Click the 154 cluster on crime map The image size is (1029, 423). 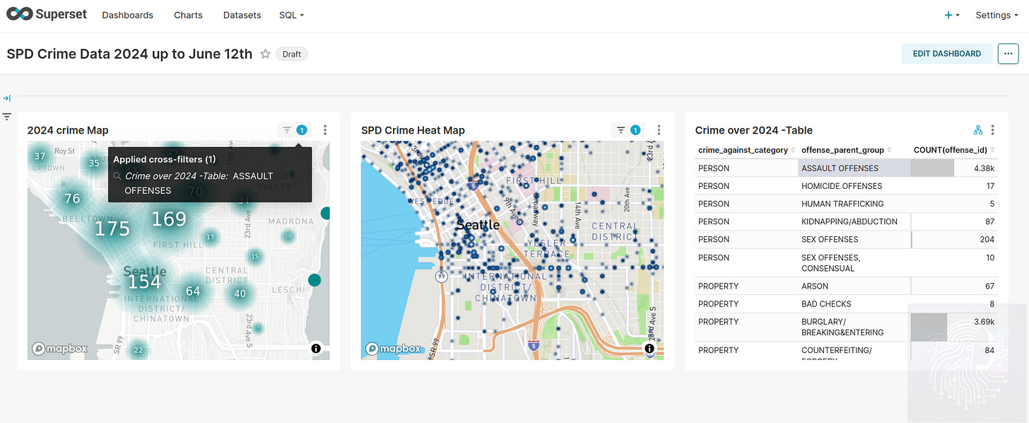[x=144, y=282]
